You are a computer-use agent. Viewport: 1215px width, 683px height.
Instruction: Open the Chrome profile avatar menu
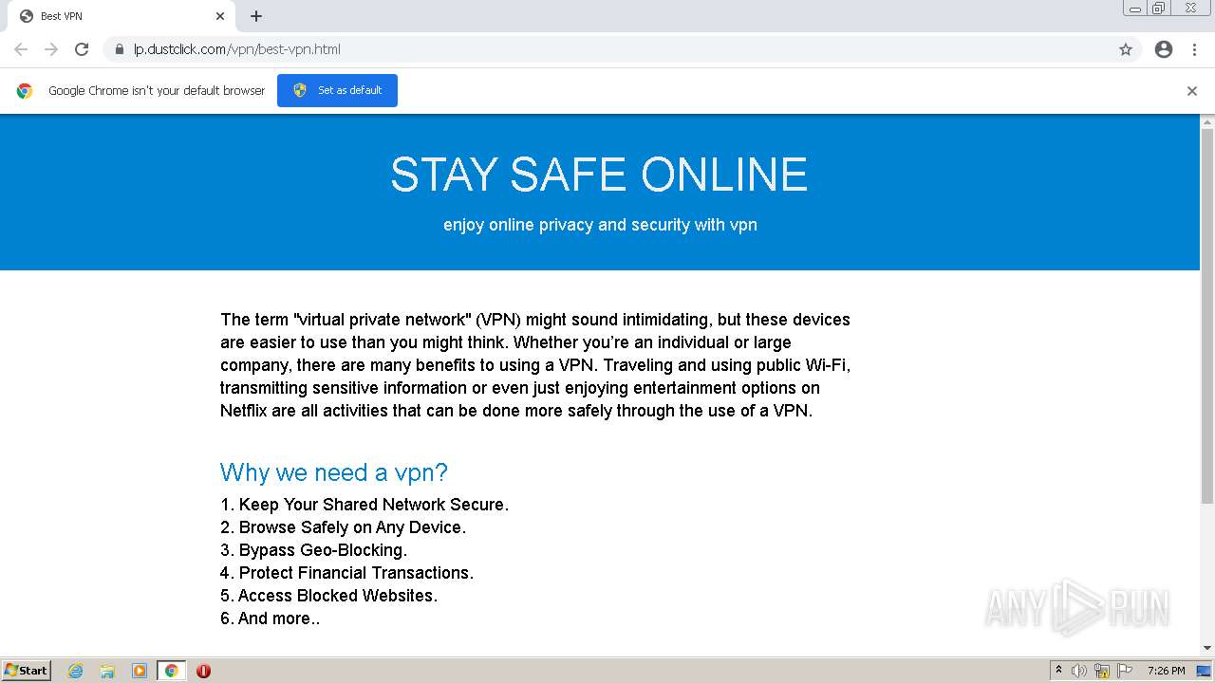point(1164,49)
